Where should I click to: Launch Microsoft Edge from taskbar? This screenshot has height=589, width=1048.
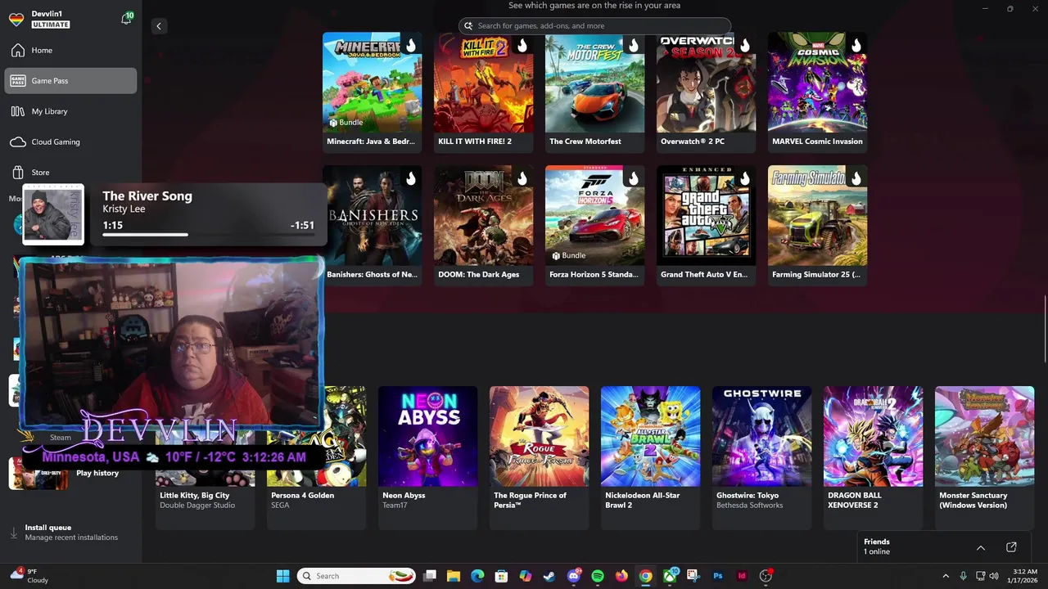(x=477, y=576)
